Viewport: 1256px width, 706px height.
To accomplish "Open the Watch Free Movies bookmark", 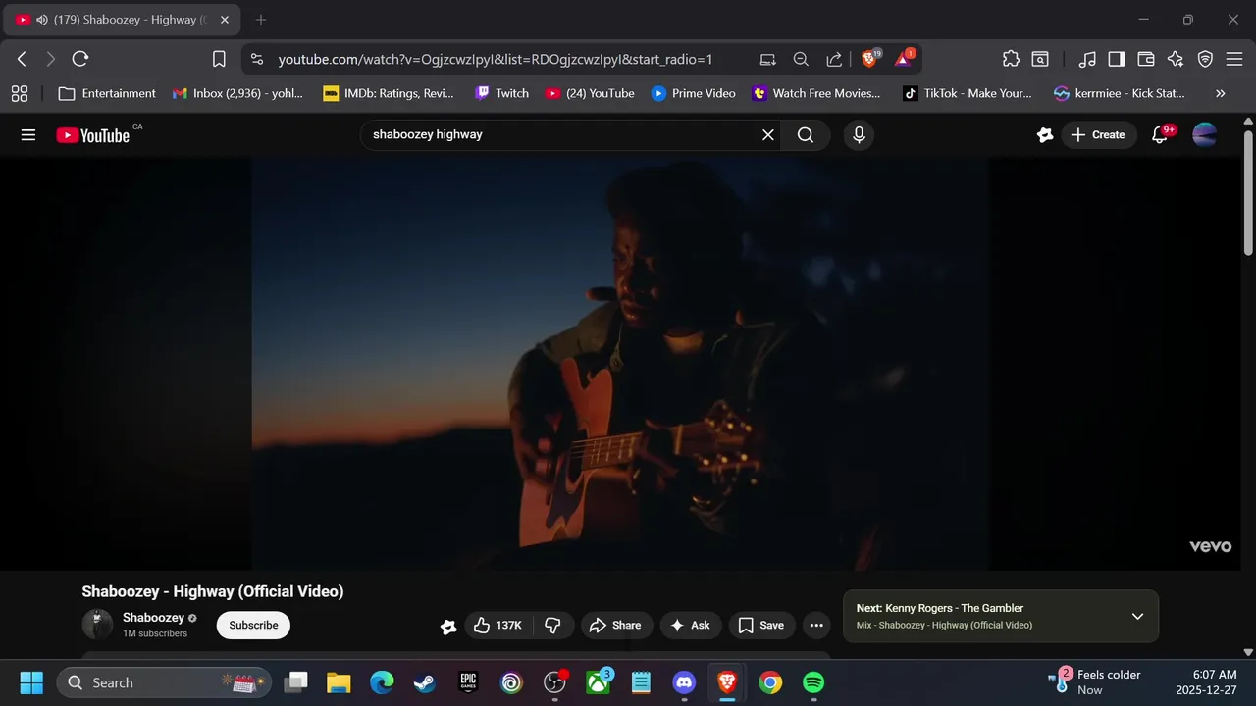I will coord(816,93).
